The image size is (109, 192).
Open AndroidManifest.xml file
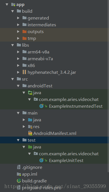(55, 133)
